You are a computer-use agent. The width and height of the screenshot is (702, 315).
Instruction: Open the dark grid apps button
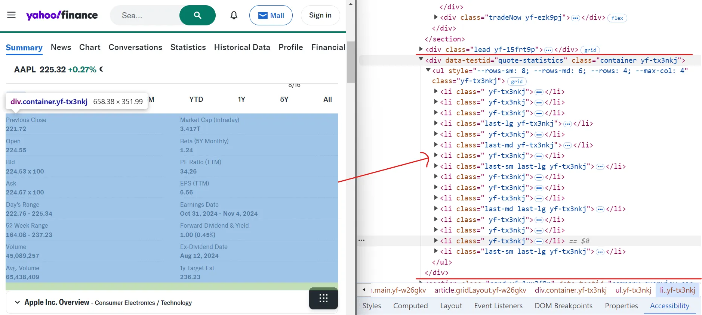[x=323, y=298]
